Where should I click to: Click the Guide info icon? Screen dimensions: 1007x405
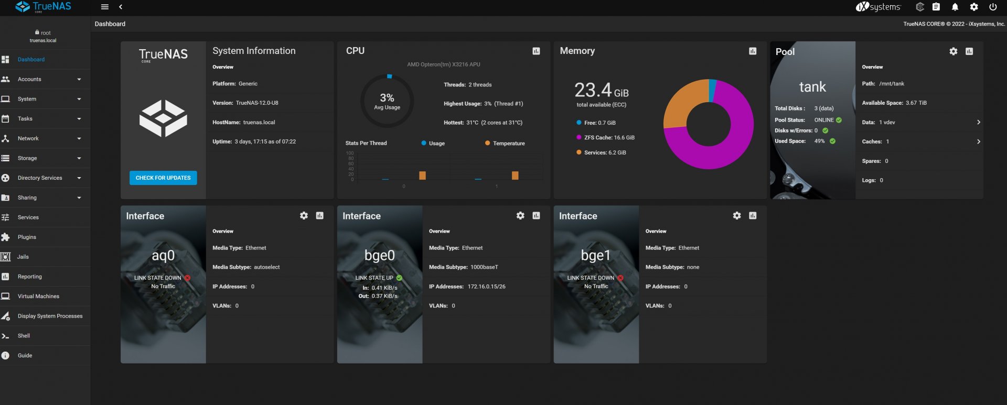click(x=5, y=356)
